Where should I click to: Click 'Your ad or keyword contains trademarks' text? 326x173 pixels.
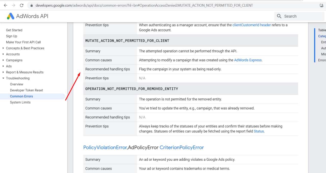(x=184, y=168)
